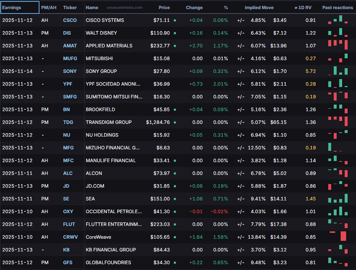Click the 13.84% implied move value
The image size is (356, 270).
[x=257, y=237]
